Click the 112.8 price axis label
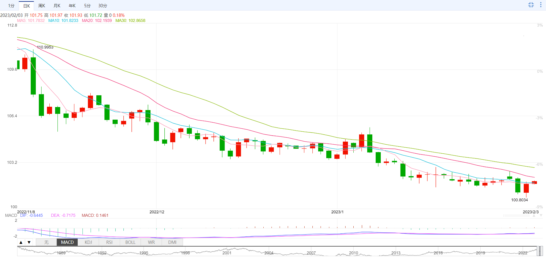 tap(12, 25)
